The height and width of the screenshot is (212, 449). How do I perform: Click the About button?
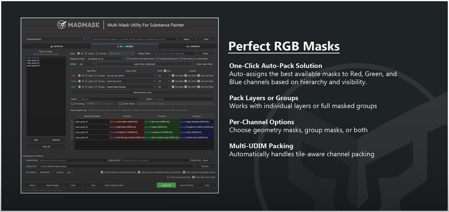[x=32, y=185]
